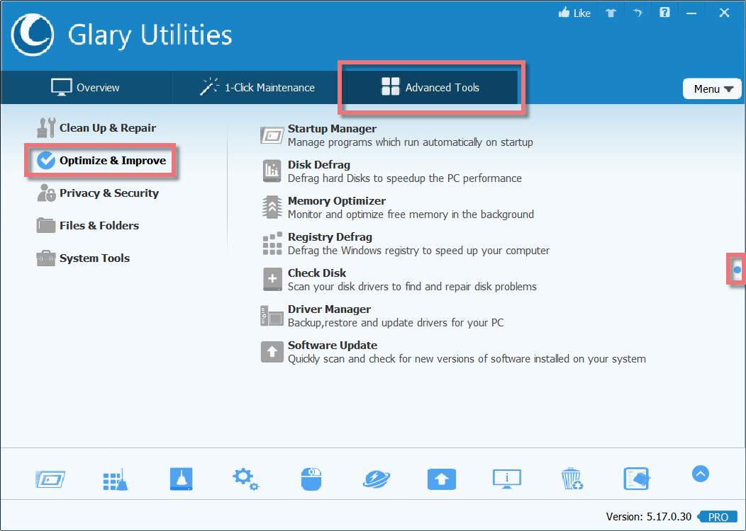Click the settings gear icon in bottom toolbar

coord(245,479)
